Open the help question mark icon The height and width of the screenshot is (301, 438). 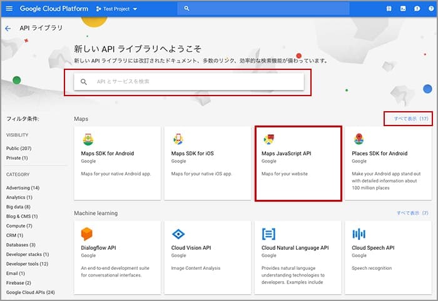coord(431,9)
